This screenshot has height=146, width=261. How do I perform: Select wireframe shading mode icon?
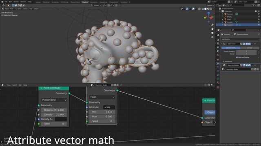click(203, 9)
